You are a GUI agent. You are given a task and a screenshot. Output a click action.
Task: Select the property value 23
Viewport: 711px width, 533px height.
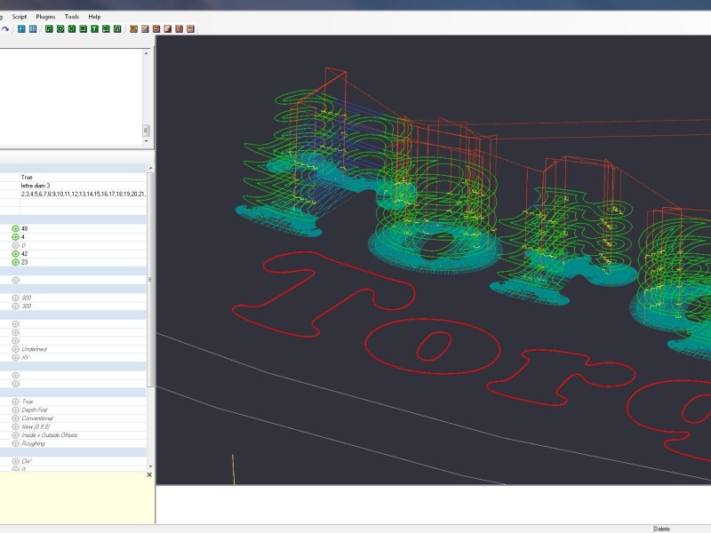(x=25, y=262)
